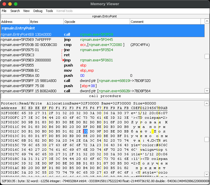Select the jne rqmain.exe+5F05D4 row
The image size is (210, 185).
102,50
